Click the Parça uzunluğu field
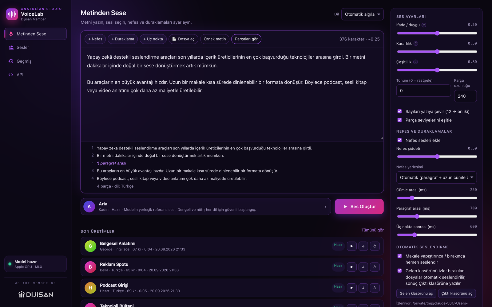492x307 pixels. coord(465,96)
